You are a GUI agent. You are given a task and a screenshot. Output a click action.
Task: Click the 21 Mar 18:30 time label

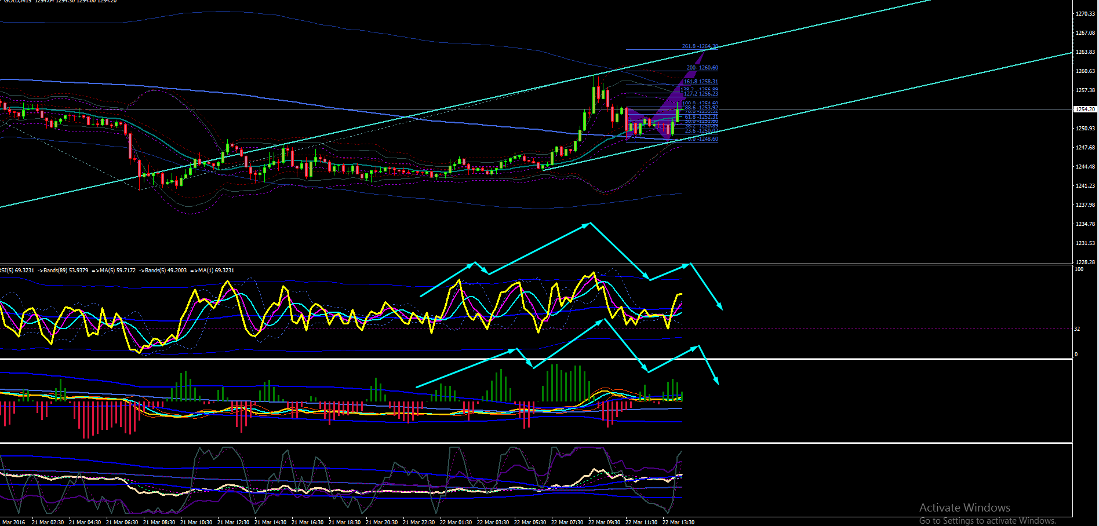(x=345, y=523)
